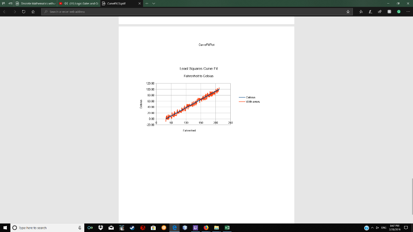
Task: Go to the browser home page
Action: pyautogui.click(x=32, y=12)
